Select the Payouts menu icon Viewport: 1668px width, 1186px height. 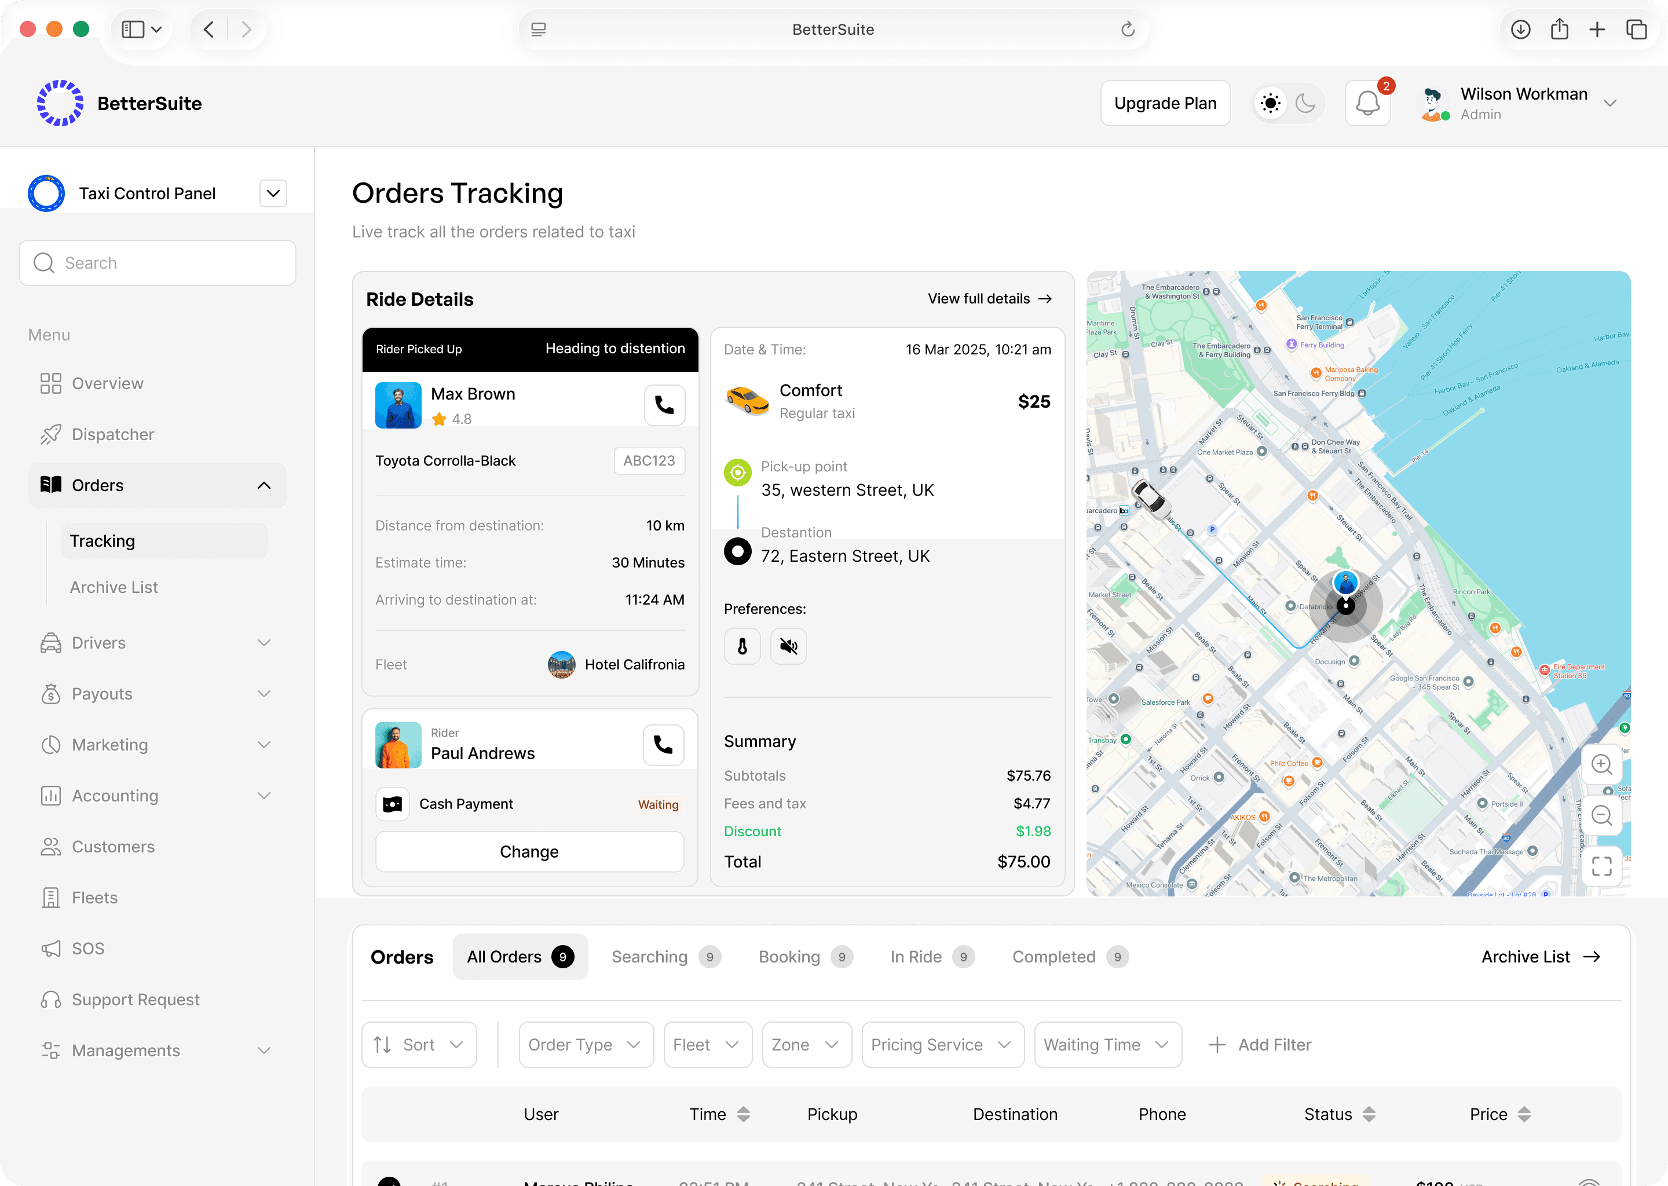50,693
